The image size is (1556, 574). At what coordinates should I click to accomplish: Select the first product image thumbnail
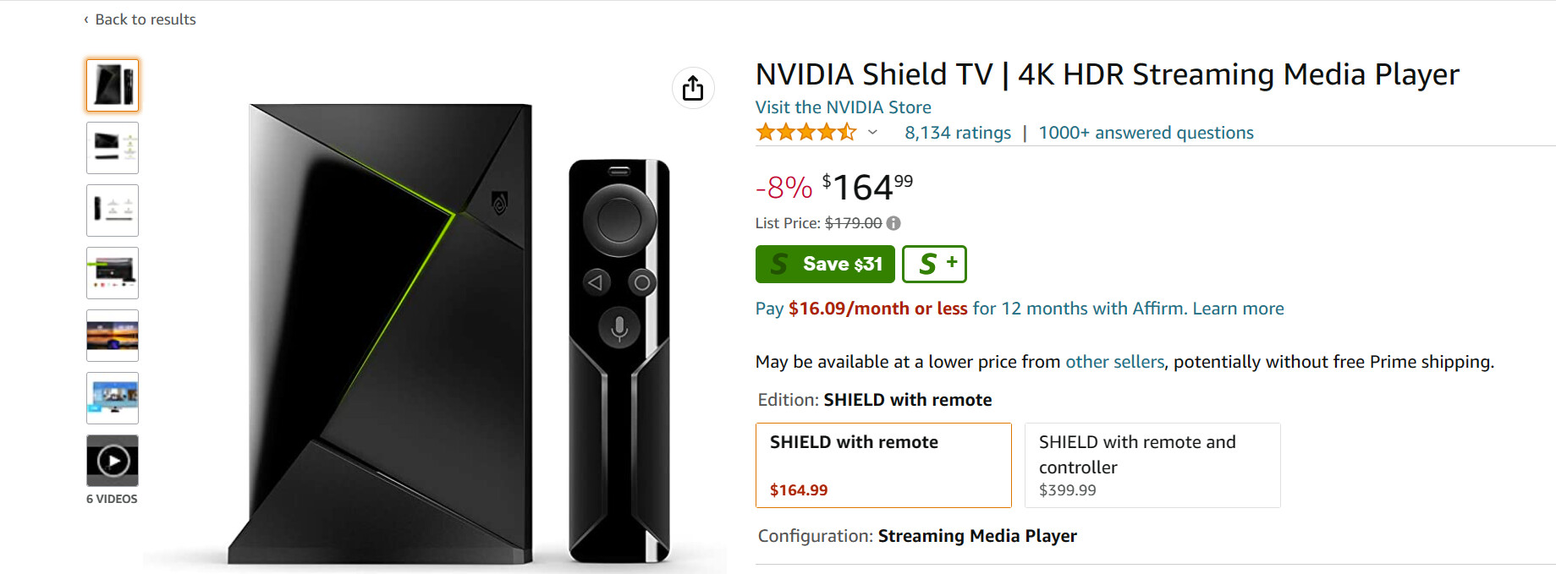point(113,85)
